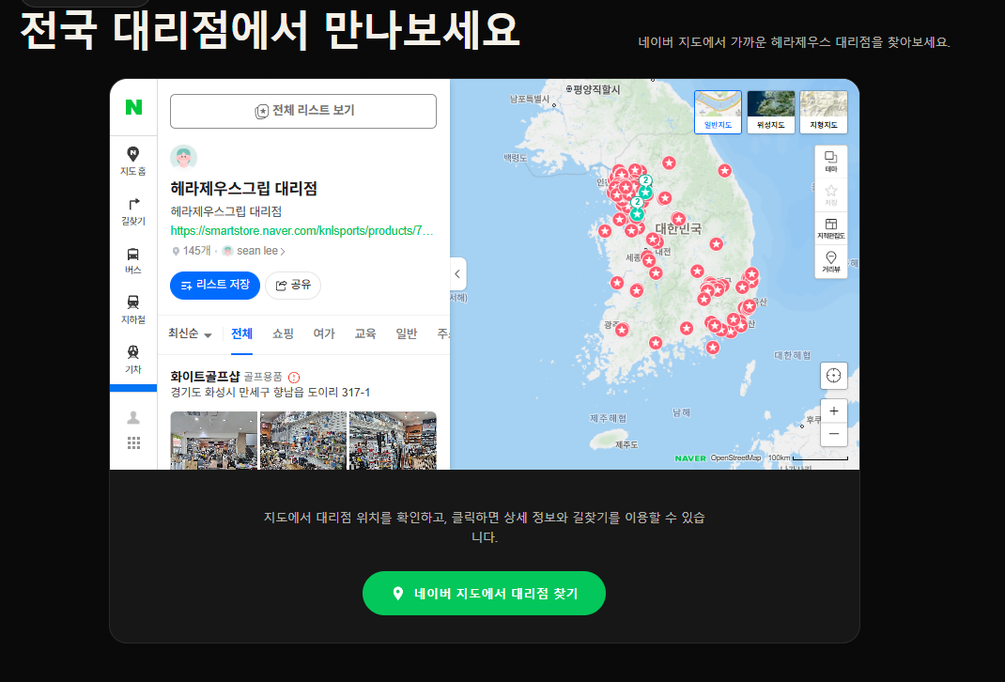Switch to 지형지도 terrain map
The height and width of the screenshot is (682, 1005).
(824, 112)
